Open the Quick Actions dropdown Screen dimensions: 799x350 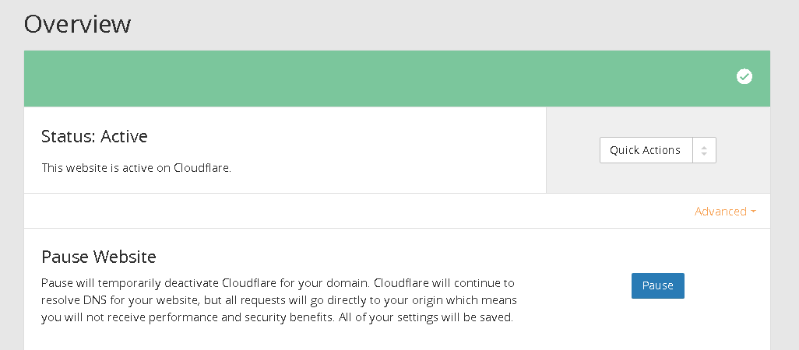(646, 150)
